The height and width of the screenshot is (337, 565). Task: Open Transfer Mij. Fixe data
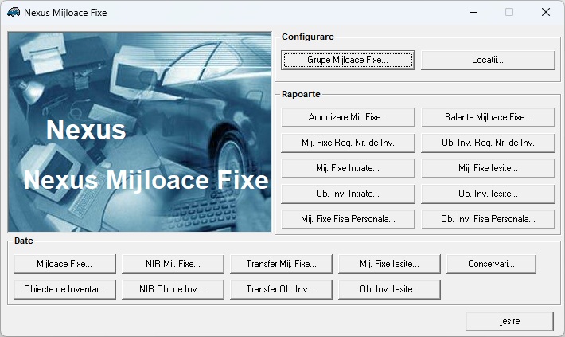pos(281,264)
